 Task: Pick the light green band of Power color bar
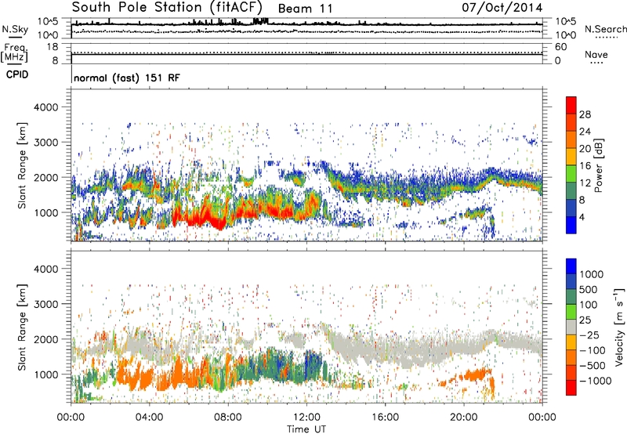click(x=571, y=174)
